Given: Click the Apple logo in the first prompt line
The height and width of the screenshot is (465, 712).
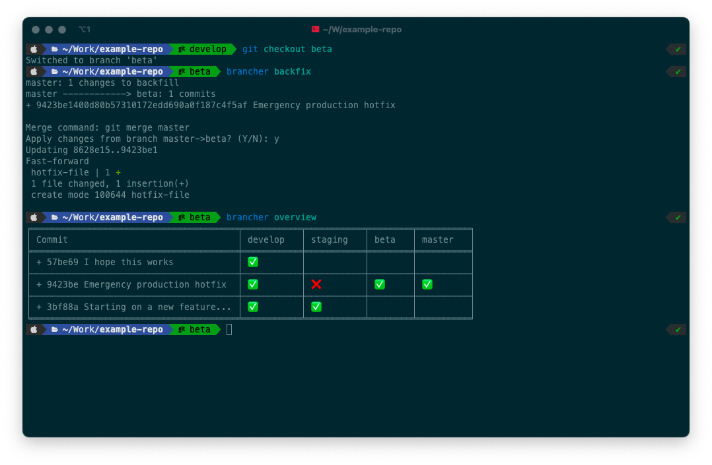Looking at the screenshot, I should [34, 49].
